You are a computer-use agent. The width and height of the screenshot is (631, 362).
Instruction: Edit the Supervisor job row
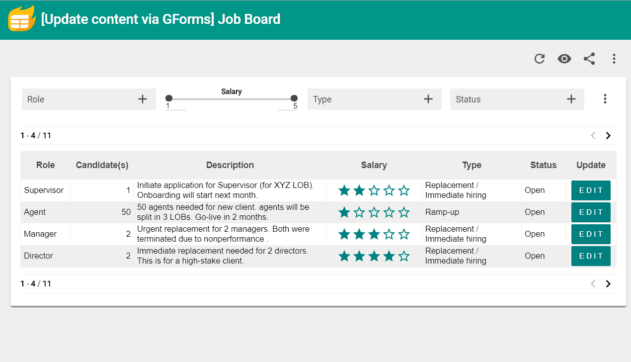tap(591, 190)
